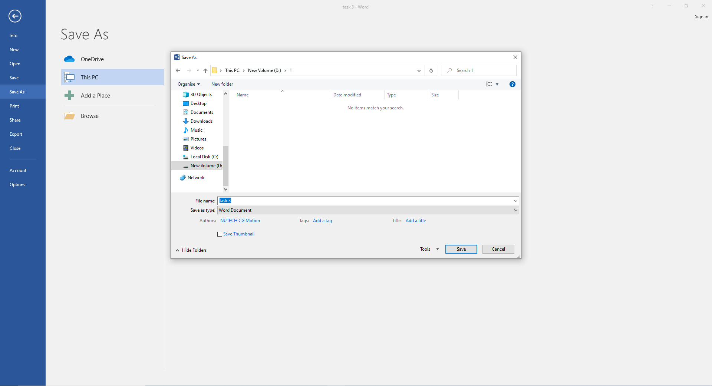The image size is (712, 386).
Task: Click the Help question mark icon
Action: click(x=512, y=84)
